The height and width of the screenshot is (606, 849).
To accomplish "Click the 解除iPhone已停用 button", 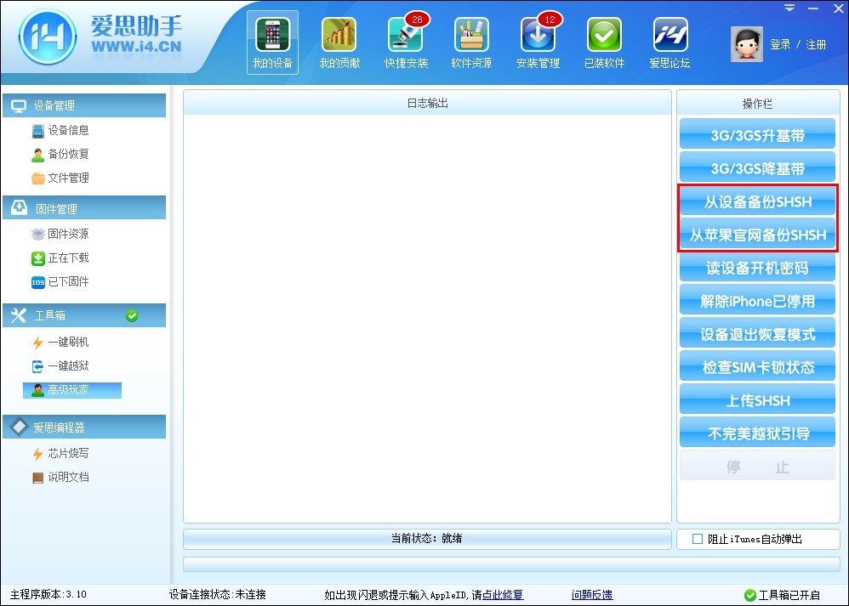I will pyautogui.click(x=757, y=301).
